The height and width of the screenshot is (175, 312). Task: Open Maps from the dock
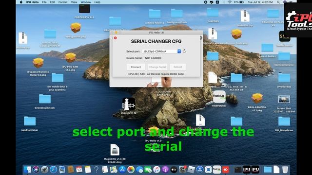click(114, 170)
